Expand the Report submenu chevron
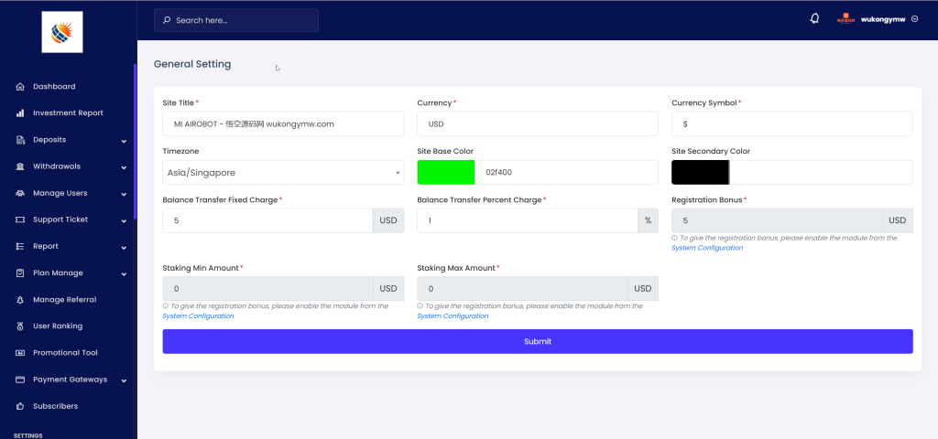 click(124, 247)
